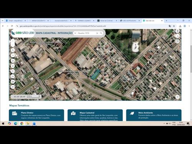Screen dimensions: 192x144
Task: Switch to the Email browser tab
Action: pos(16,21)
